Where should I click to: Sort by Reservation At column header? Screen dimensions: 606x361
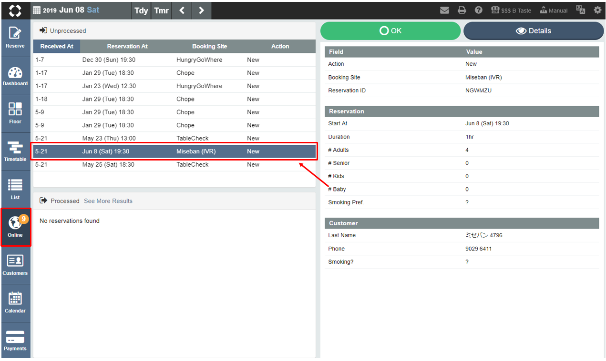127,46
